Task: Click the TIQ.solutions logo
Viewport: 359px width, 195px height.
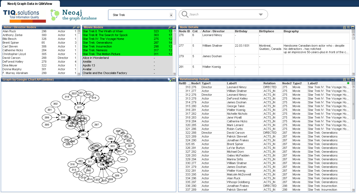Action: tap(24, 16)
